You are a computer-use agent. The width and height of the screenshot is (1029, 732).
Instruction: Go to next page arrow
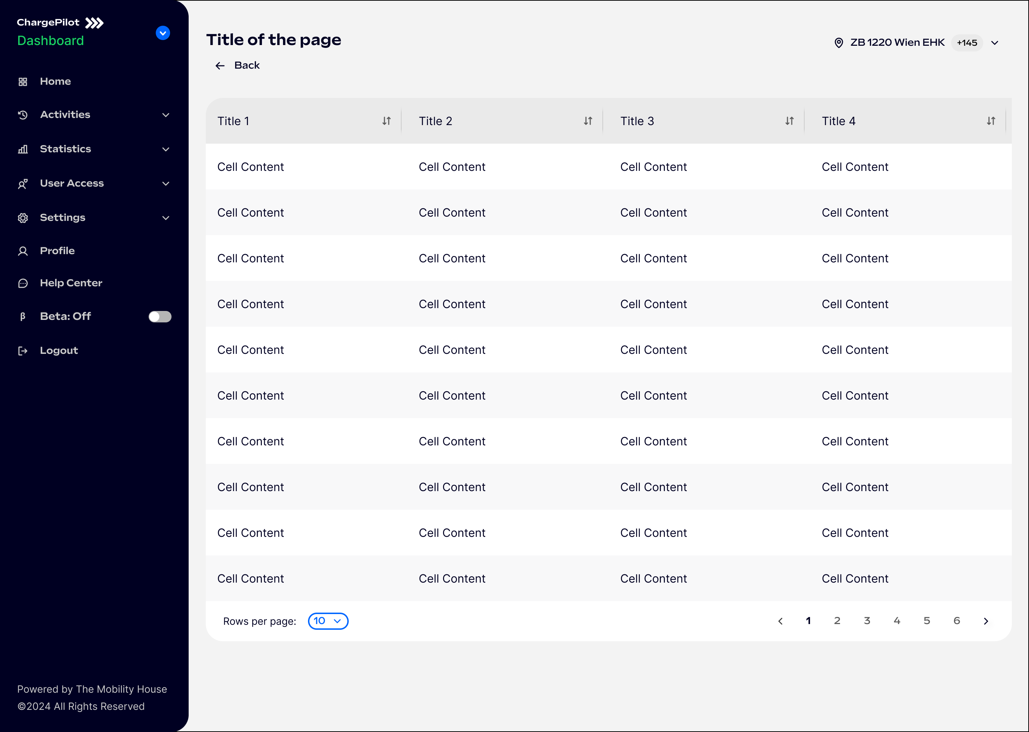(x=986, y=621)
